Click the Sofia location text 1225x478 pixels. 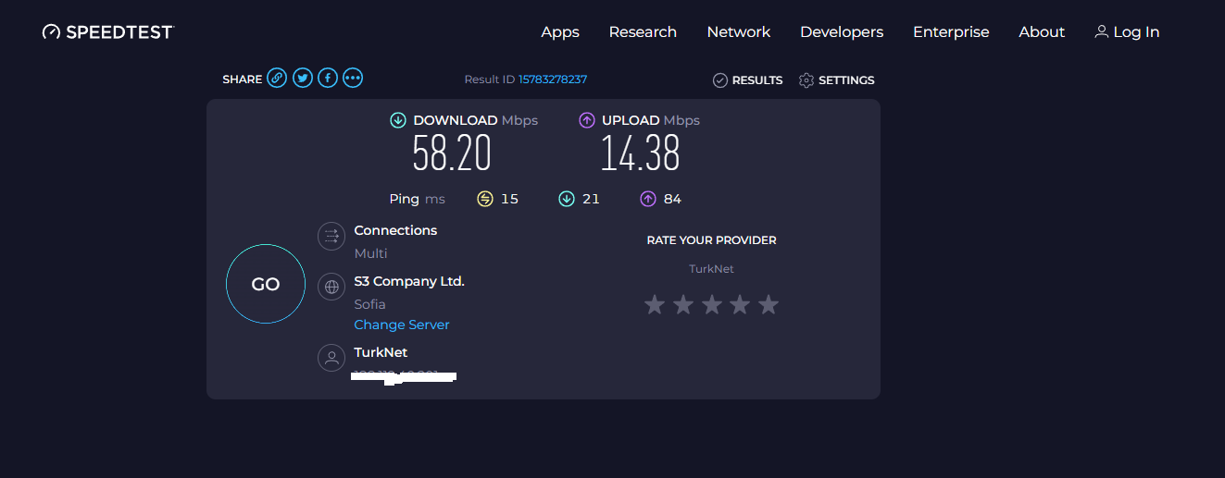(370, 304)
